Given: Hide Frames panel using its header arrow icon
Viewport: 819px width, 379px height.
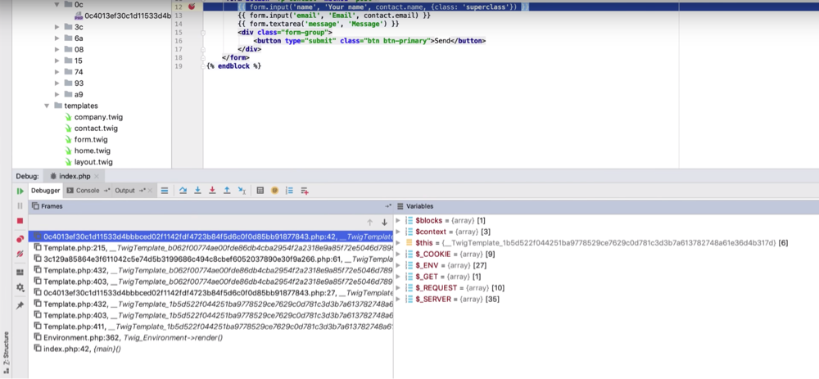Looking at the screenshot, I should coord(388,206).
